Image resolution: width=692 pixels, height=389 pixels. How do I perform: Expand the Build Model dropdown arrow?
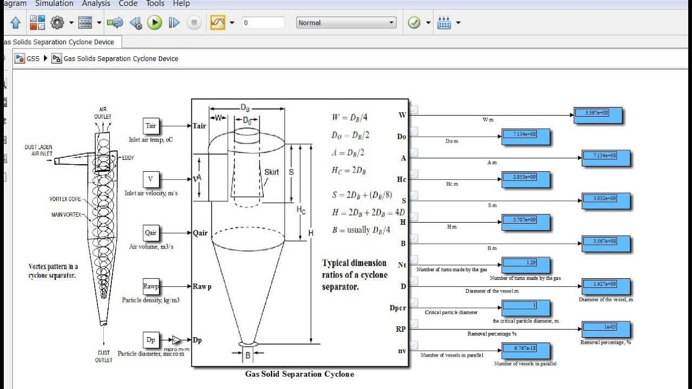pyautogui.click(x=458, y=23)
